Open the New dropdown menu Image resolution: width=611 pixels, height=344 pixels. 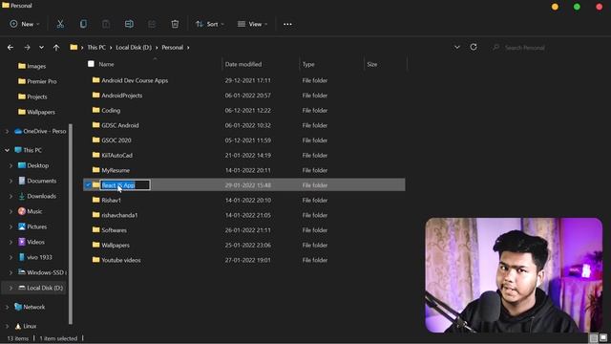coord(25,24)
